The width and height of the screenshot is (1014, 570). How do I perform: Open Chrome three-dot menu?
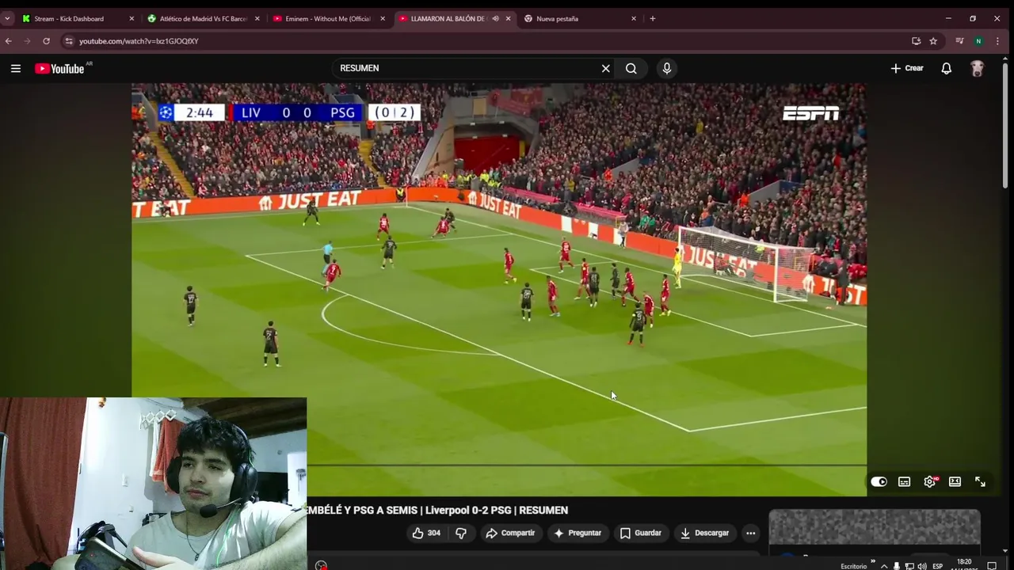pos(997,41)
